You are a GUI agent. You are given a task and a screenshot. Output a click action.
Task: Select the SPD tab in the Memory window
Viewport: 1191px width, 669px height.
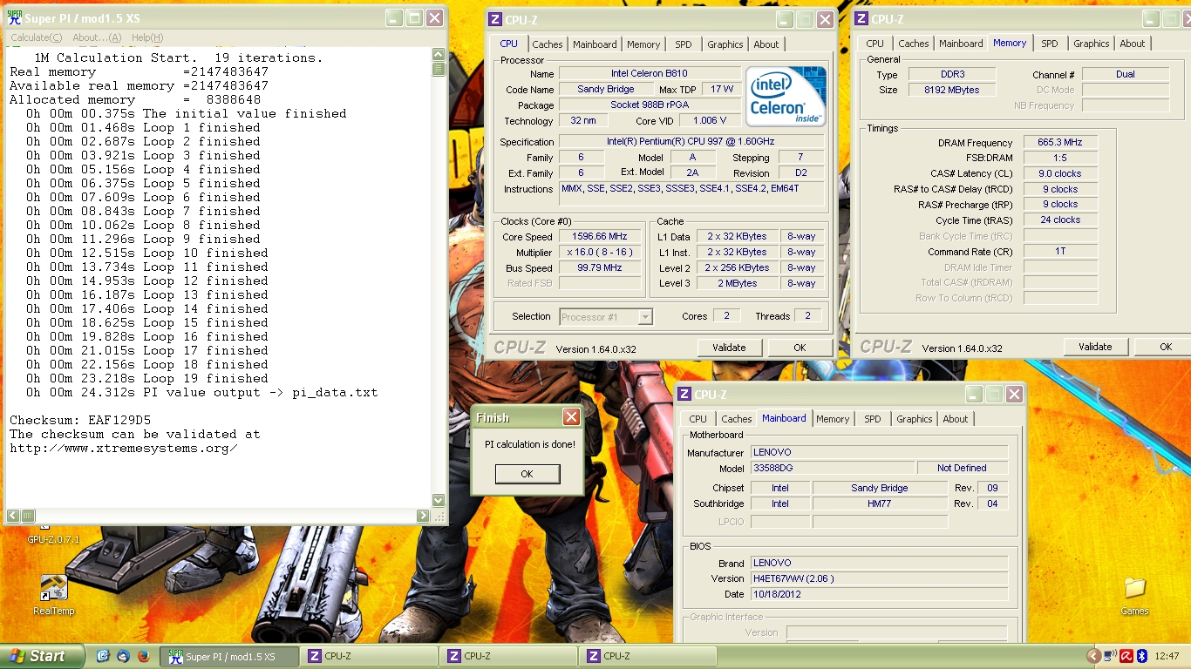click(x=1050, y=44)
